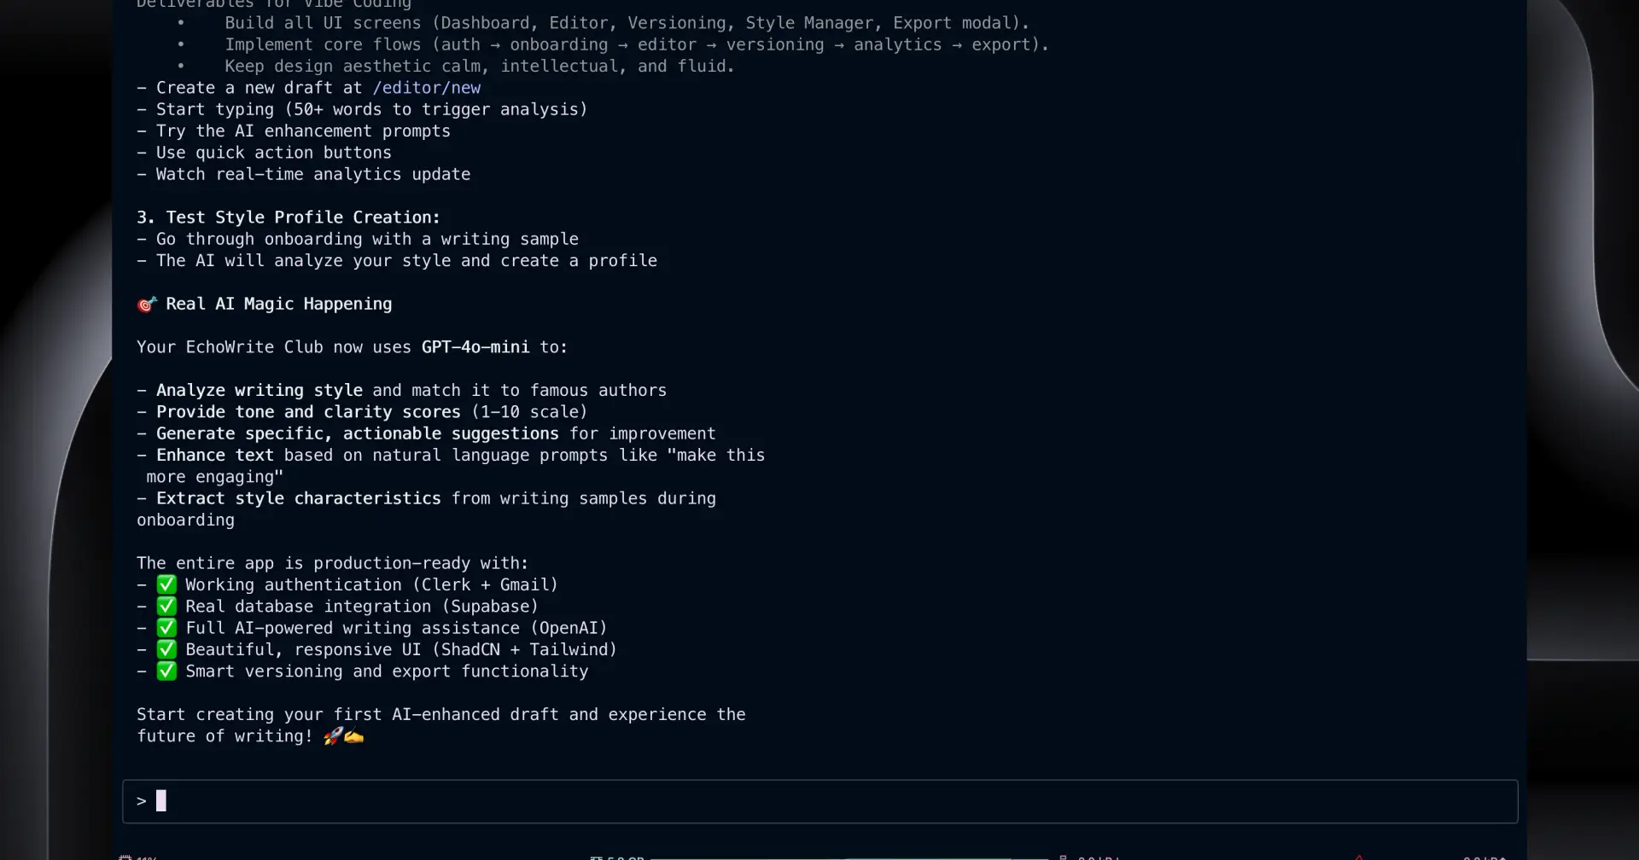Click the '3. Test Style Profile Creation:' heading

click(289, 218)
